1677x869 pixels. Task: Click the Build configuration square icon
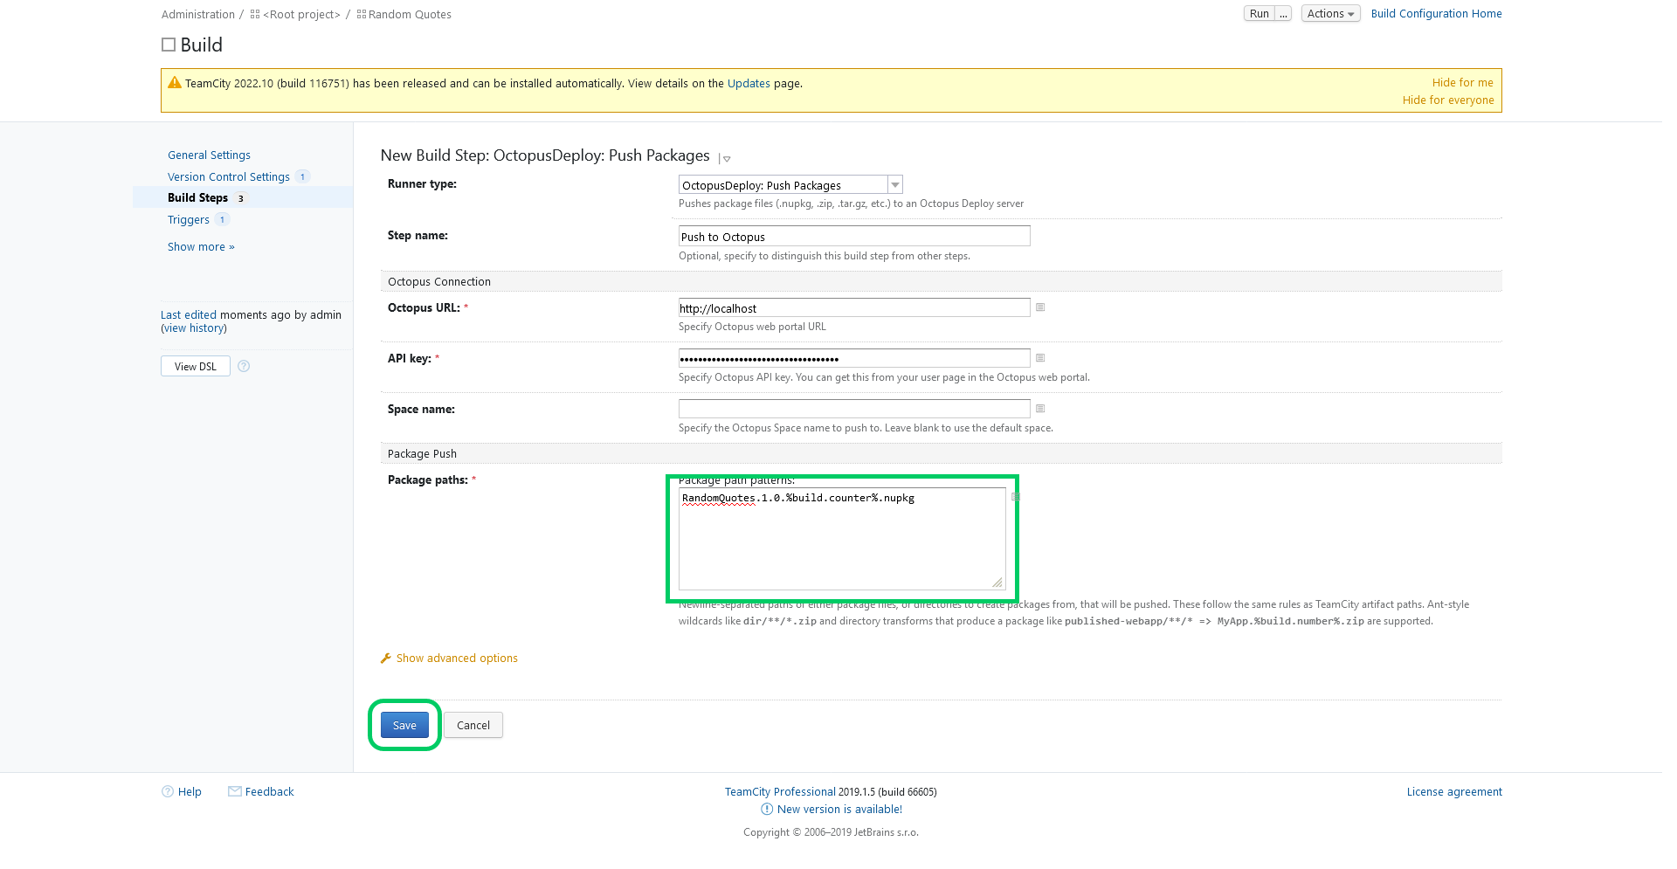pos(169,45)
